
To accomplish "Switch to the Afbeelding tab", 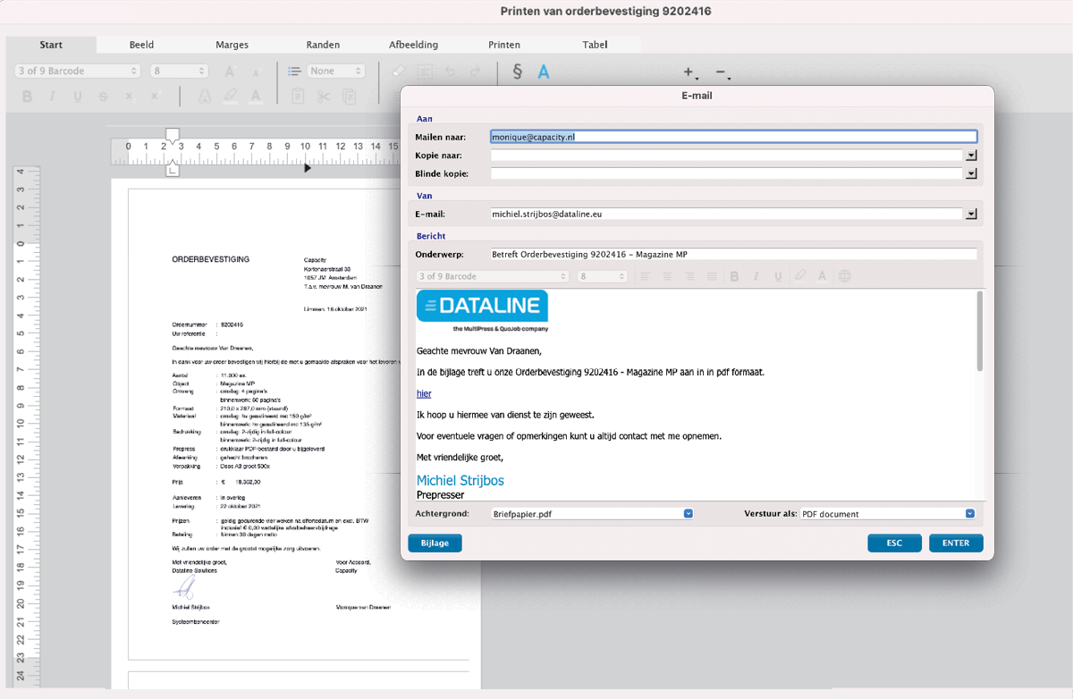I will point(413,45).
